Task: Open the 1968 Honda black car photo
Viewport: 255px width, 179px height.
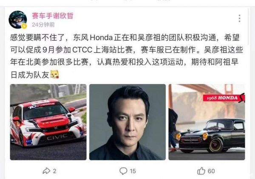Action: (207, 122)
